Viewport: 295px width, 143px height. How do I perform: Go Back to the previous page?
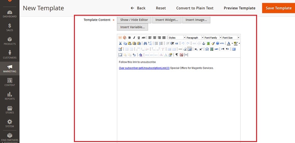(138, 8)
